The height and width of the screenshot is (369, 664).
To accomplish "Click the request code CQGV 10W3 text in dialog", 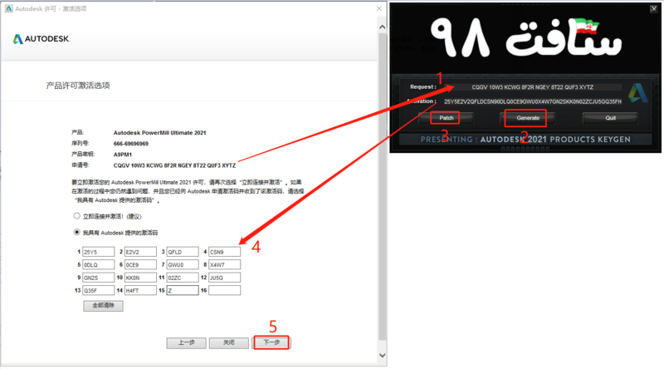I will pyautogui.click(x=174, y=165).
